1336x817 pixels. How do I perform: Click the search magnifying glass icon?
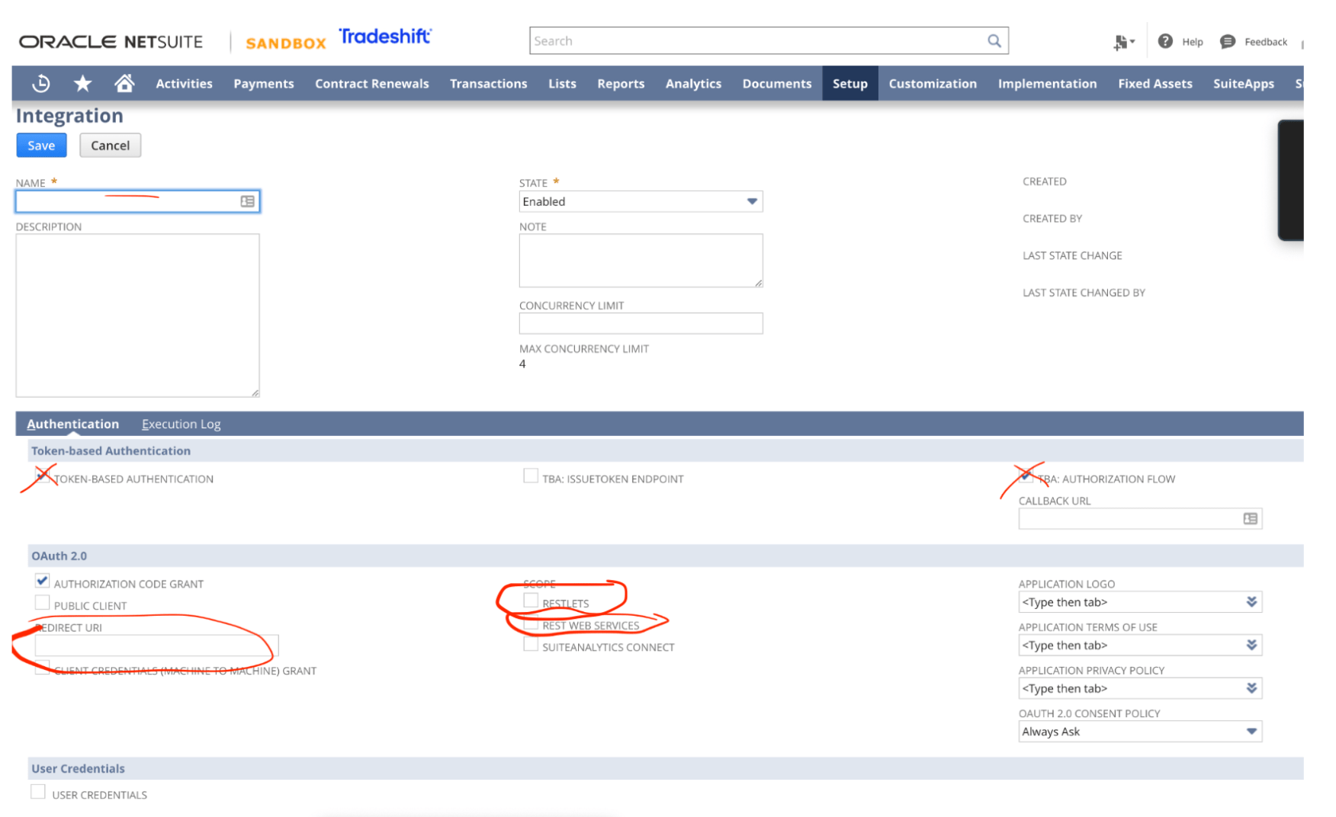[994, 40]
